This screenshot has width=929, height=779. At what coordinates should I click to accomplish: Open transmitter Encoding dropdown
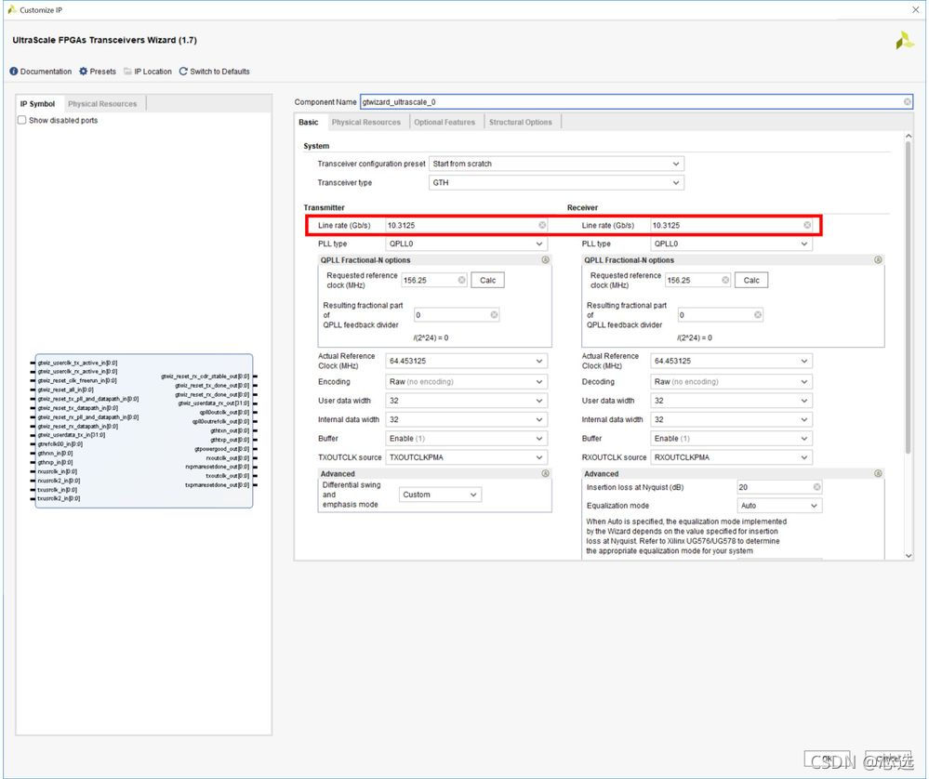(466, 381)
